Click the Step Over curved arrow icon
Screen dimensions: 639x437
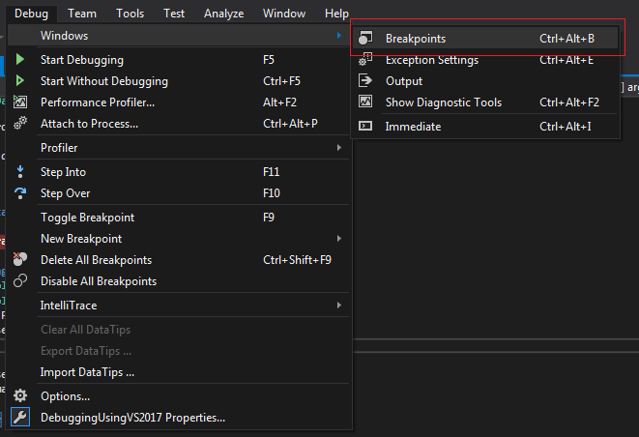click(20, 193)
